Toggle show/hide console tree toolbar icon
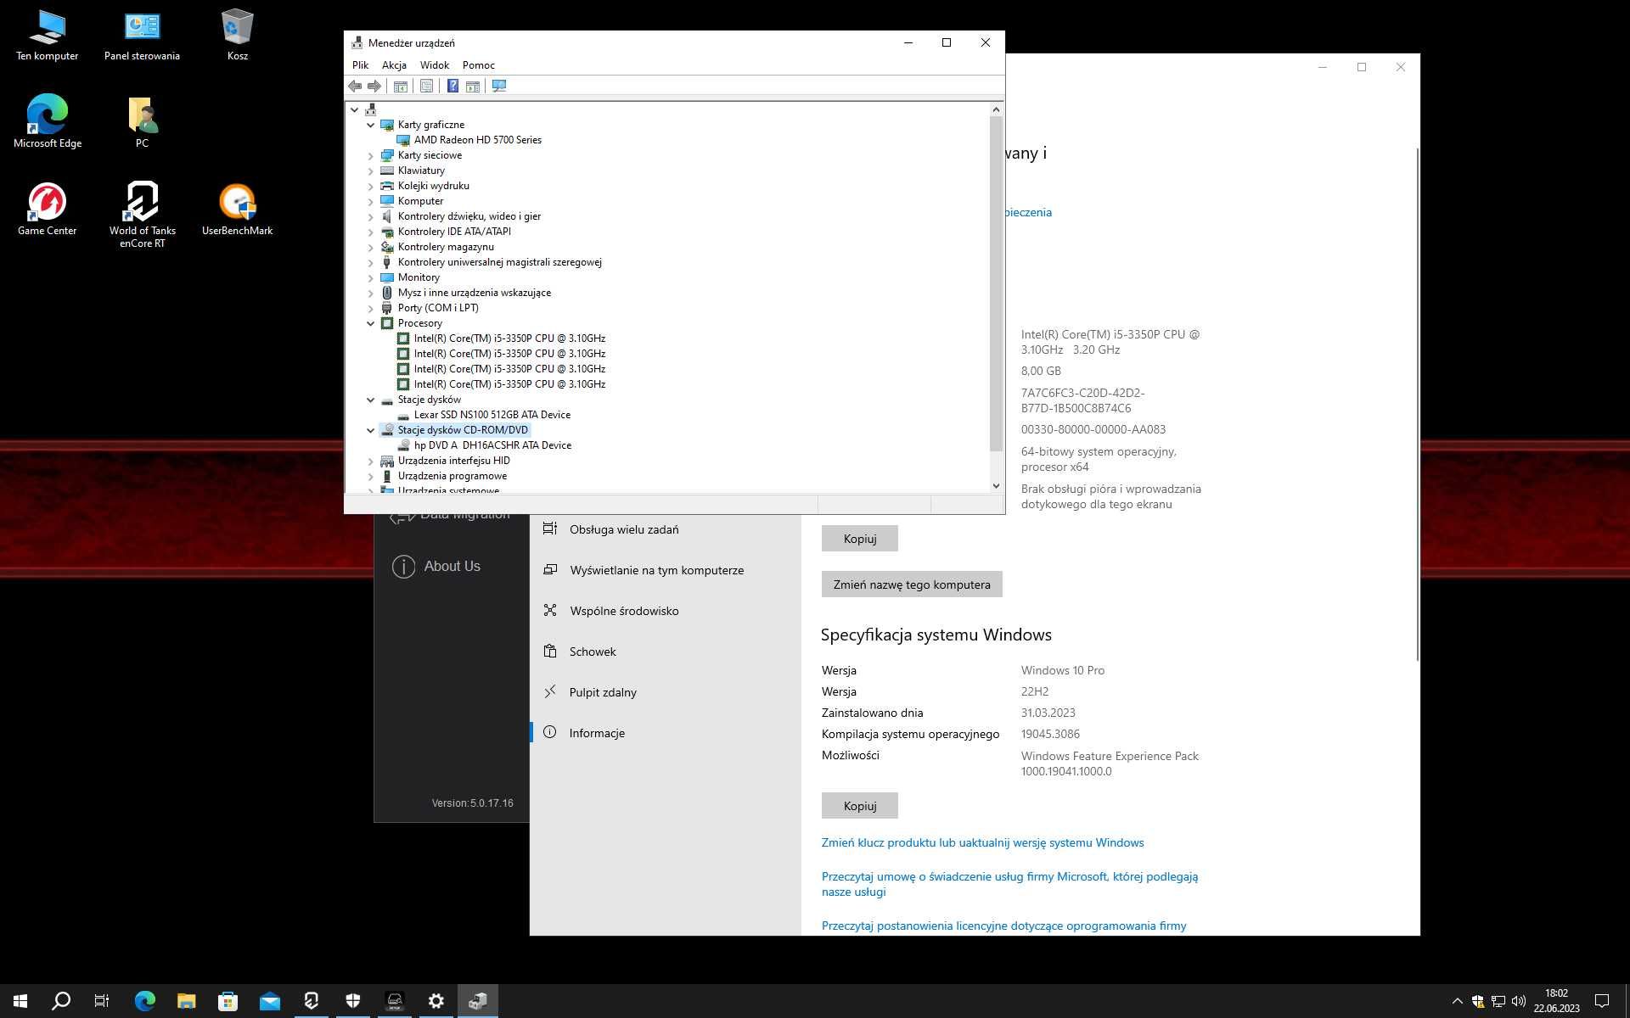This screenshot has height=1018, width=1630. coord(401,86)
